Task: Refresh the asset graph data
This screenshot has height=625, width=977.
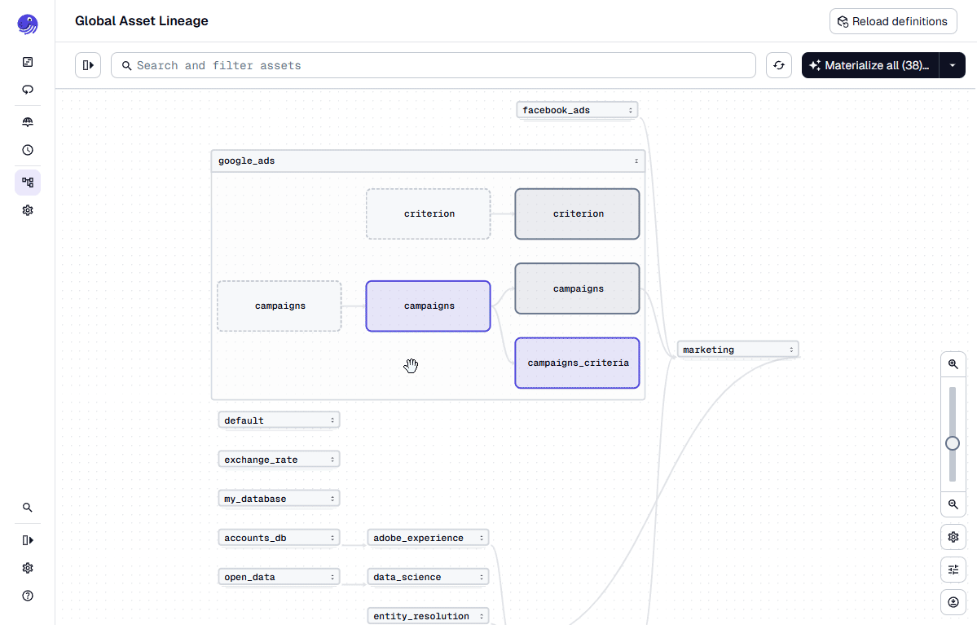Action: point(779,65)
